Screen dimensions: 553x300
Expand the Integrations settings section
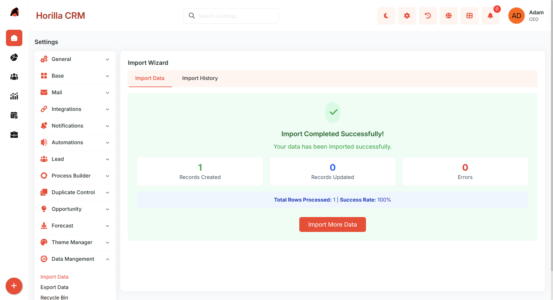75,109
